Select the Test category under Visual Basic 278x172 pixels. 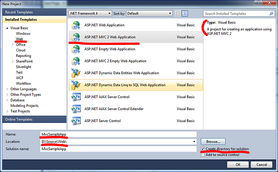[x=19, y=72]
